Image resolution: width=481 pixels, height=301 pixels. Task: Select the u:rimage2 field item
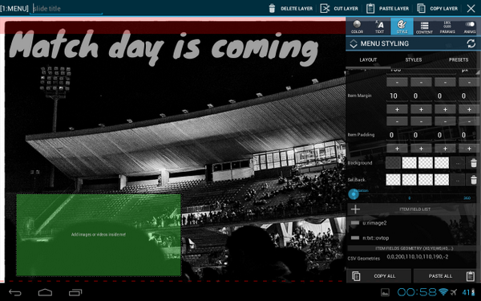click(x=374, y=223)
